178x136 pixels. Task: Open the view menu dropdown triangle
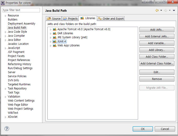tap(174, 10)
